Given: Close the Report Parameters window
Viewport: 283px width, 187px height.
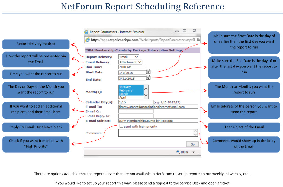Looking at the screenshot, I should coord(195,31).
